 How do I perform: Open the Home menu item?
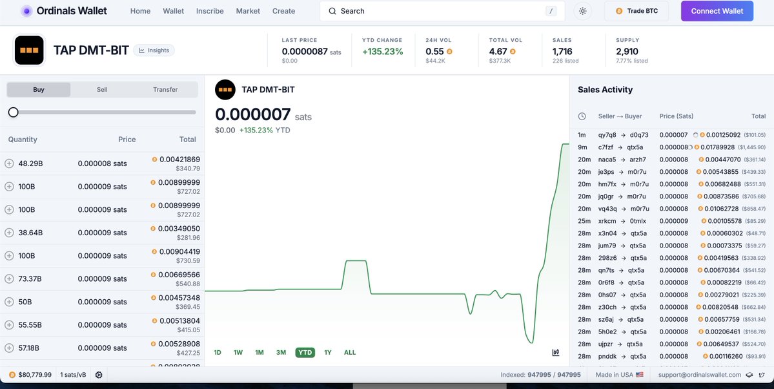click(140, 11)
